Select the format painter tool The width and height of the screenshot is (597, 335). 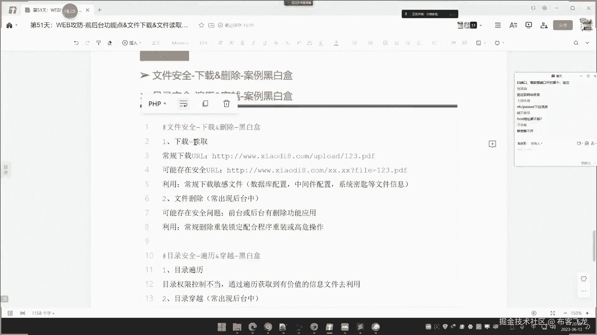coord(99,43)
